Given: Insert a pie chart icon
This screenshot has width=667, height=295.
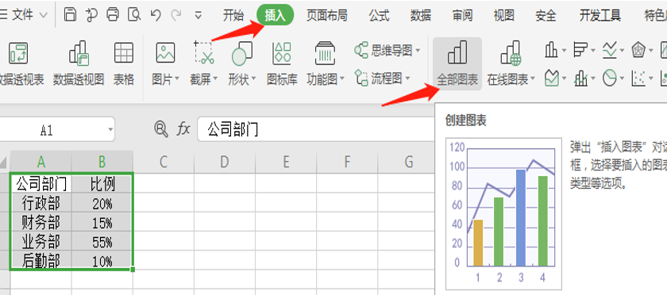Looking at the screenshot, I should click(x=610, y=78).
